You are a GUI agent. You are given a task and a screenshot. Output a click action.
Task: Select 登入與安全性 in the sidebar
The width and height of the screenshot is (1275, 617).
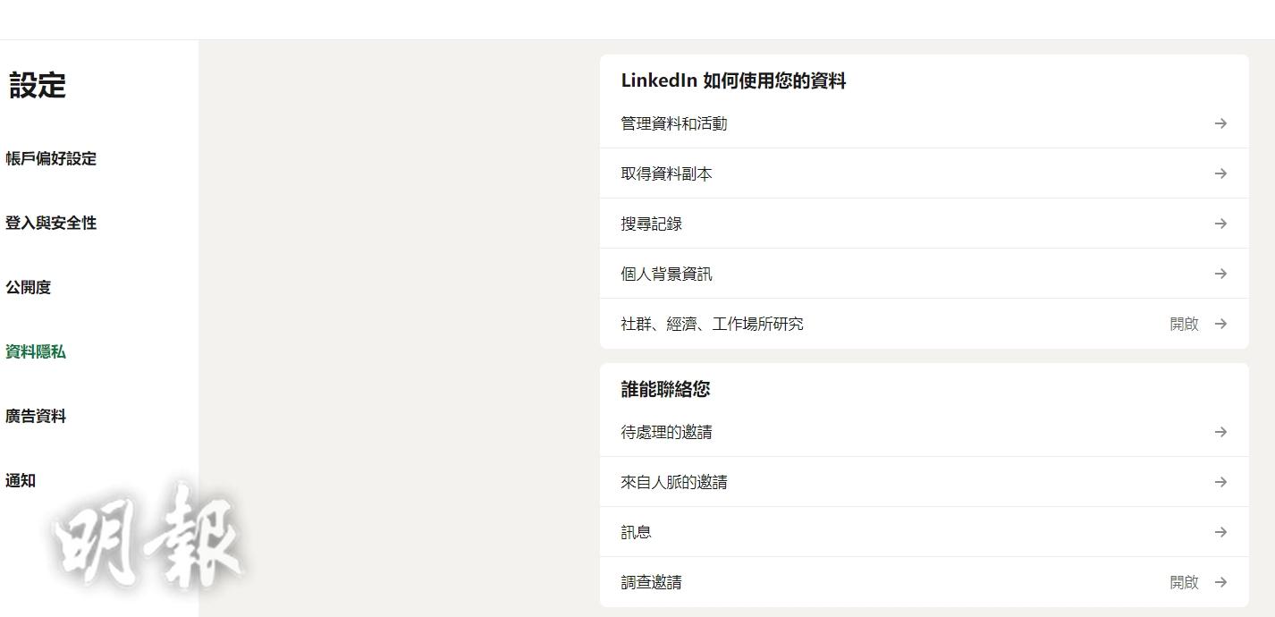point(51,223)
